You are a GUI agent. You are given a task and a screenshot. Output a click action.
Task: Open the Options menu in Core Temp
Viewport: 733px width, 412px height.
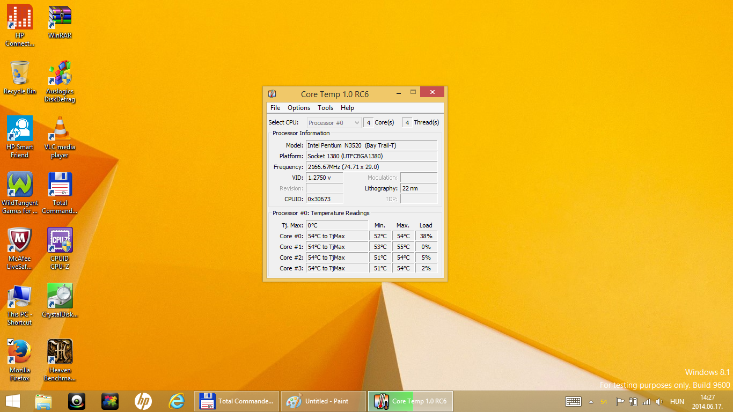pyautogui.click(x=299, y=108)
